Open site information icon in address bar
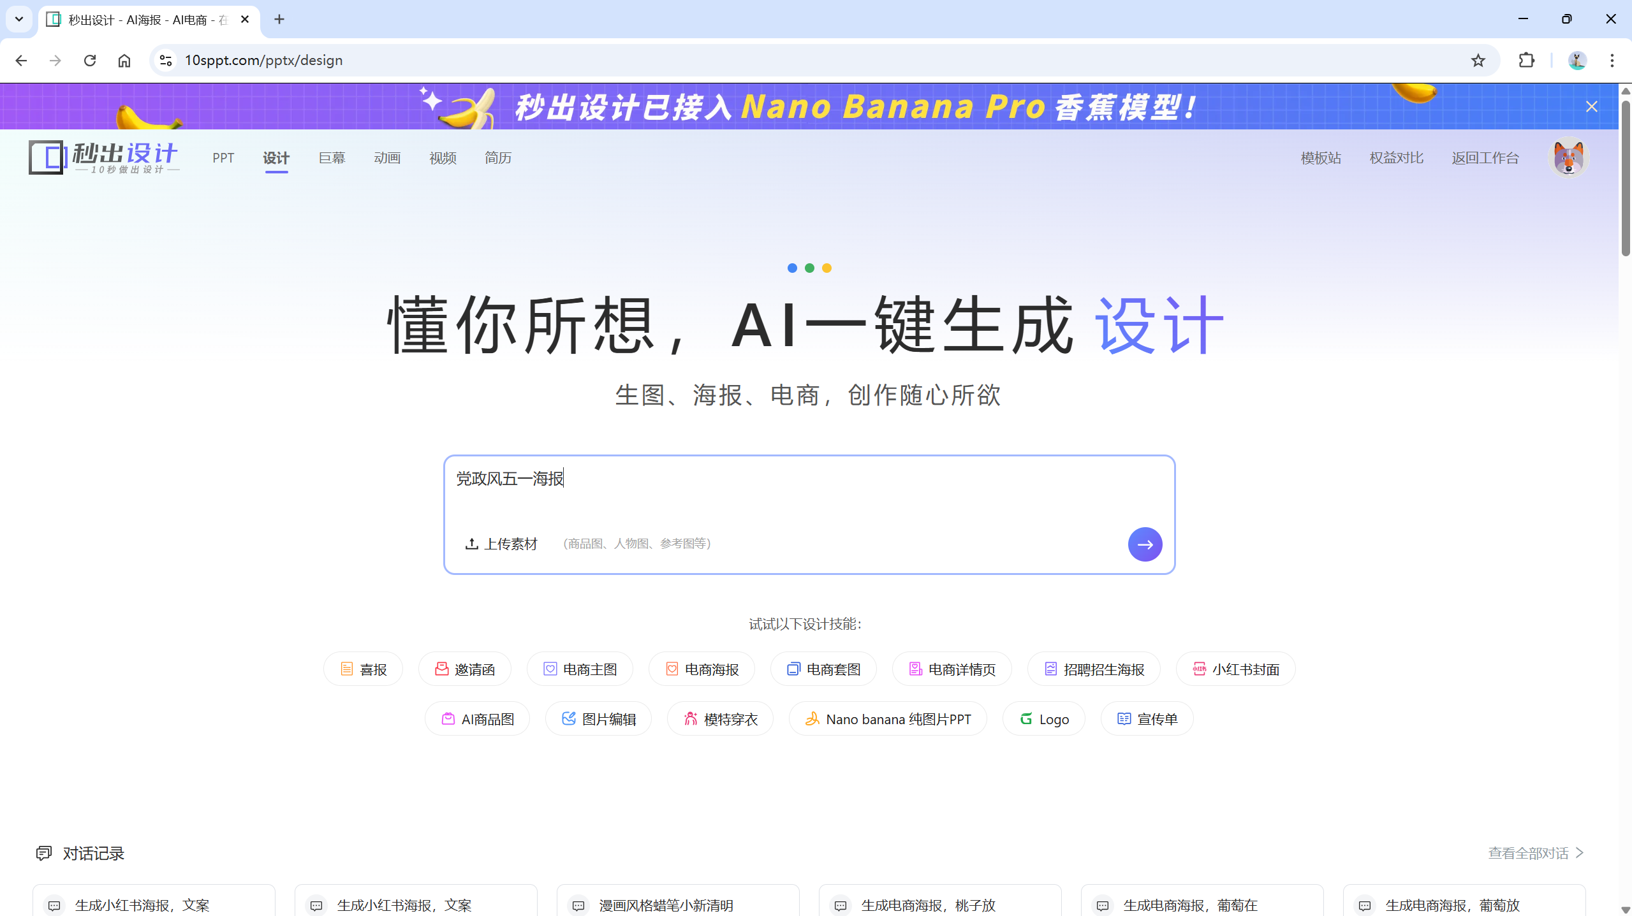This screenshot has width=1632, height=916. pos(166,60)
